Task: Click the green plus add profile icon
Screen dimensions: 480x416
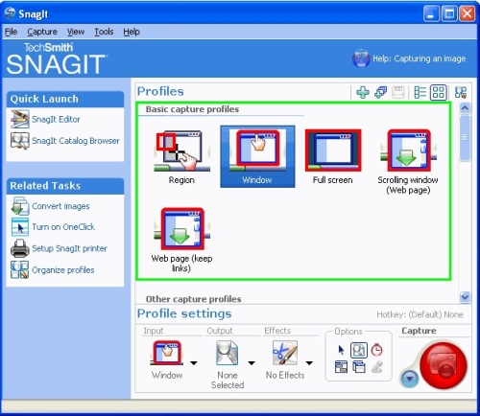Action: pos(363,93)
